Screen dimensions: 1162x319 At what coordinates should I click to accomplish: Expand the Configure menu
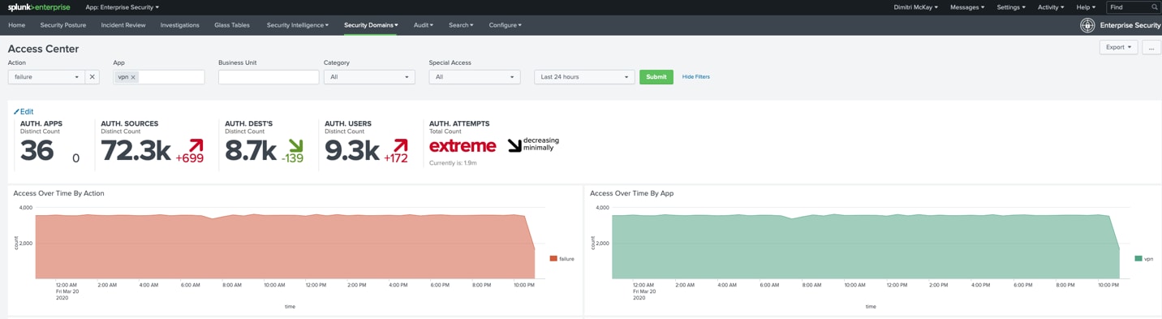click(x=505, y=25)
